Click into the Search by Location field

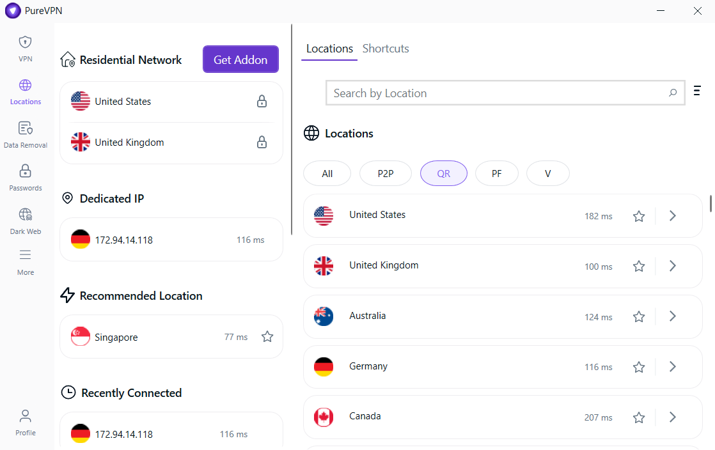505,93
